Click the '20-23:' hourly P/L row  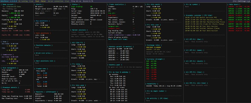pos(119,100)
